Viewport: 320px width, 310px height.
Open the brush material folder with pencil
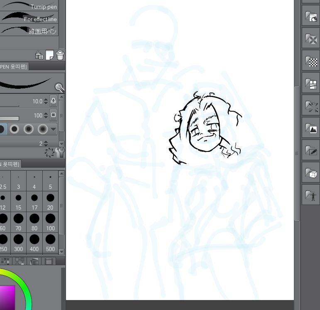click(311, 151)
